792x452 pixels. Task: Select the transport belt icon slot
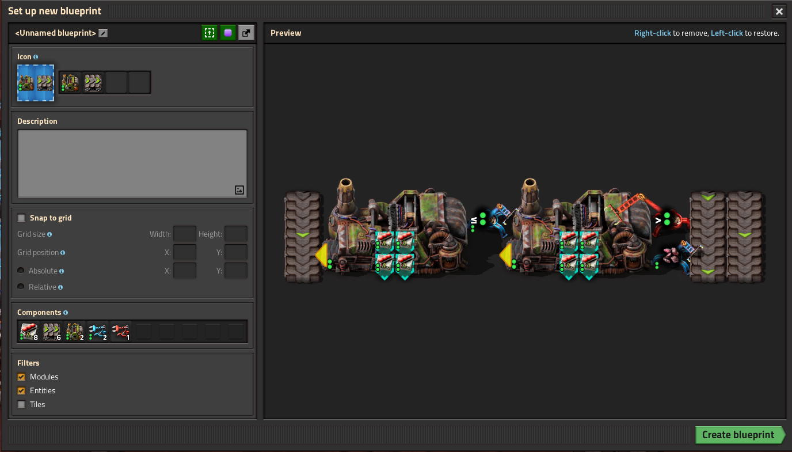[x=93, y=83]
